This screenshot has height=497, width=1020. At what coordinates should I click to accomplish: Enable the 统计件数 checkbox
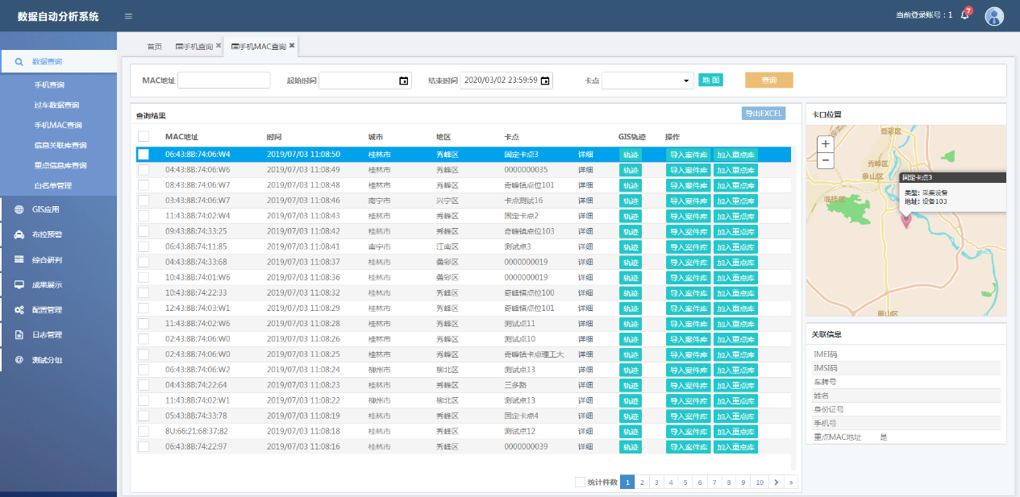[580, 483]
